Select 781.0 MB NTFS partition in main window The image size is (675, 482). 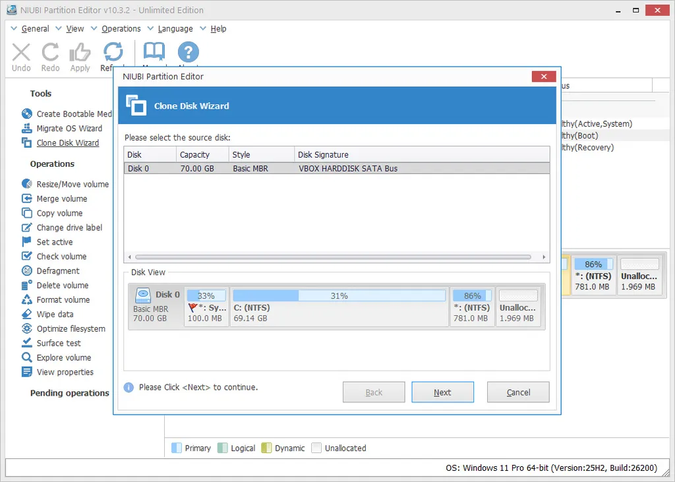(593, 275)
